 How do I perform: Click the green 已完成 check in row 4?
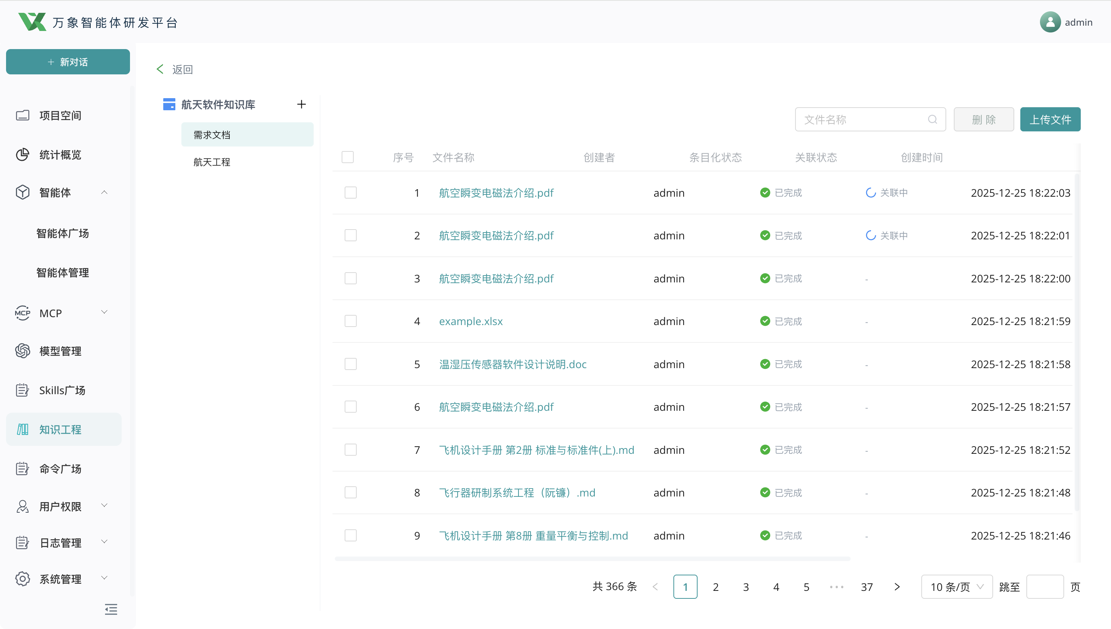765,321
